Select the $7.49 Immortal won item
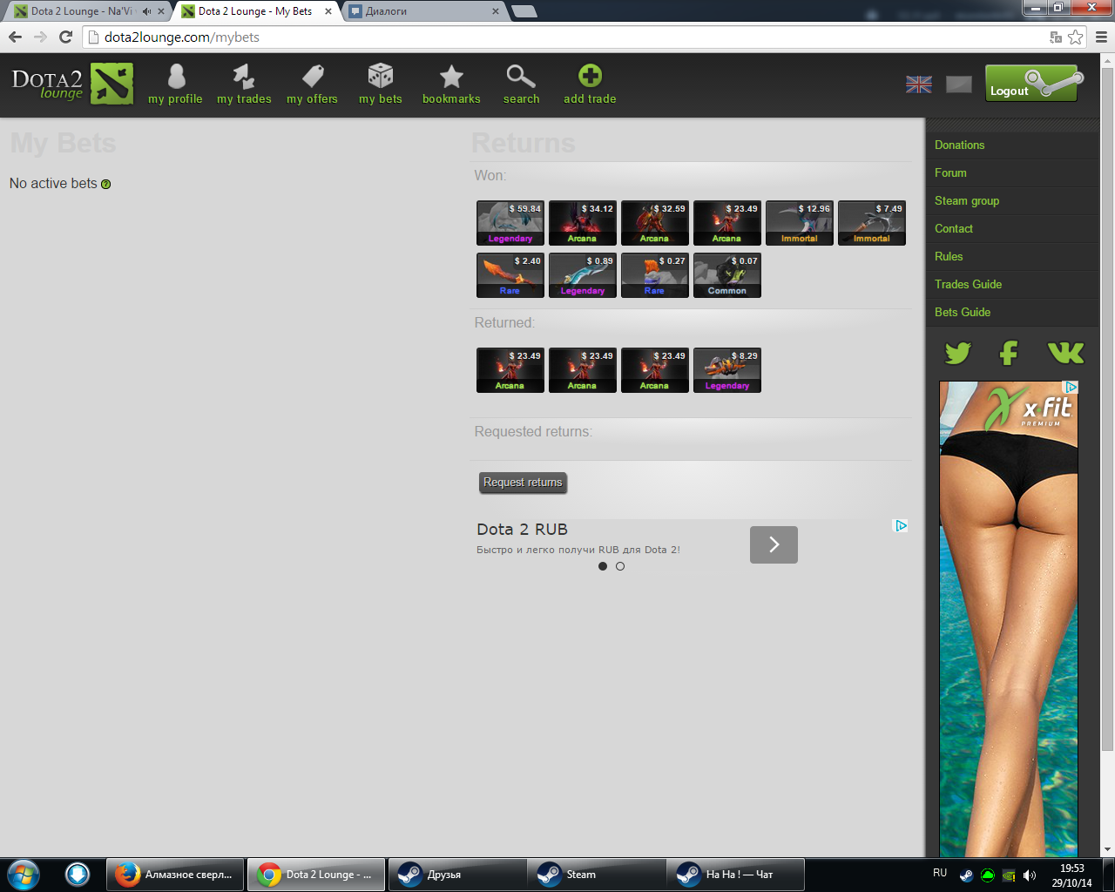Viewport: 1115px width, 892px height. click(x=872, y=223)
